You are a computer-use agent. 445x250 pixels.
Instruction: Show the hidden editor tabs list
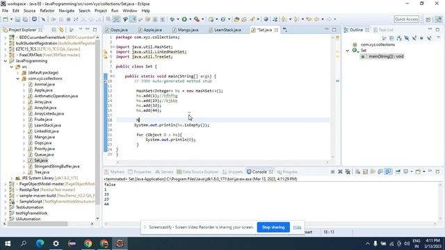(x=285, y=30)
